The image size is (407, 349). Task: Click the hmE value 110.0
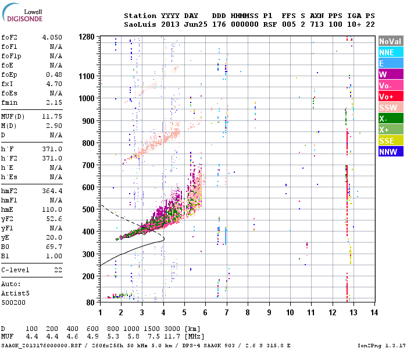(52, 209)
